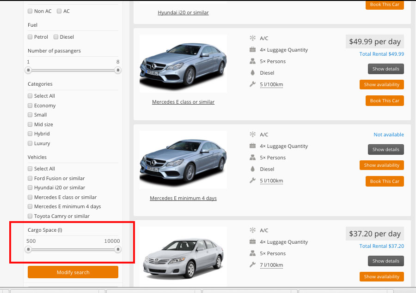Viewport: 416px width, 293px height.
Task: Enable the Diesel fuel filter
Action: pyautogui.click(x=56, y=37)
